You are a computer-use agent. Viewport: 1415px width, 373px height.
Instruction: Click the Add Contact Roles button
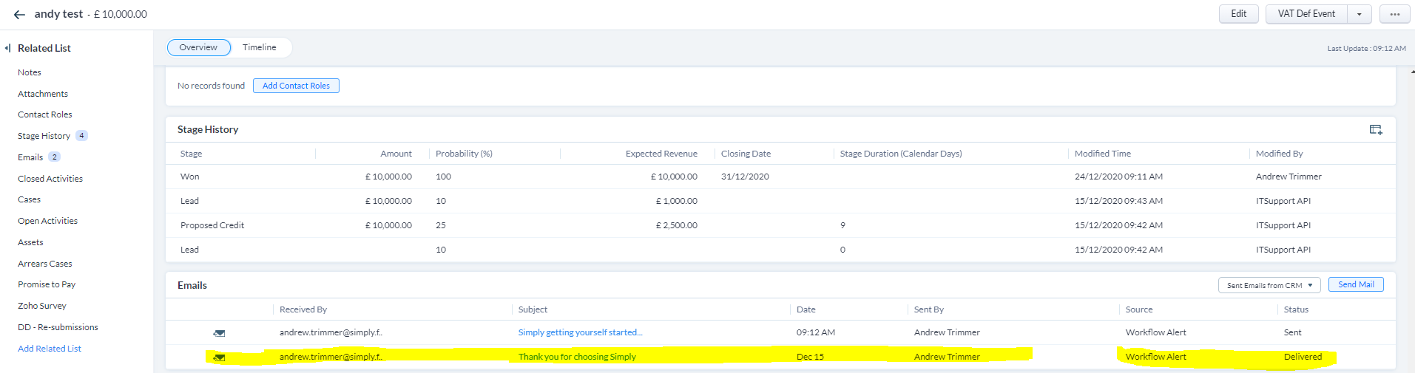[x=296, y=86]
